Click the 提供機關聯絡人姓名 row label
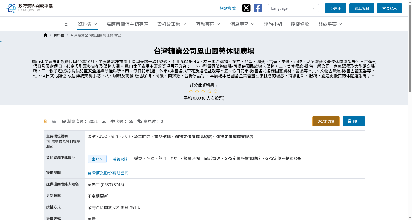Screen dimensions: 412x220 click(63, 184)
